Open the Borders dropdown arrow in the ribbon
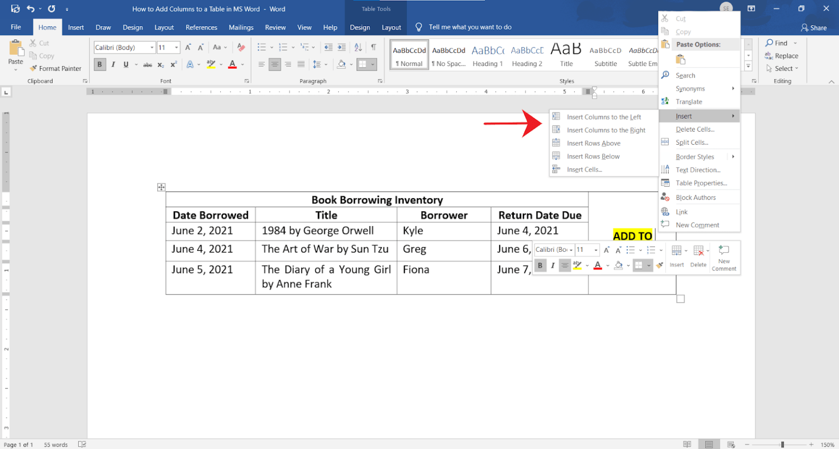Screen dimensions: 839x449 click(373, 64)
